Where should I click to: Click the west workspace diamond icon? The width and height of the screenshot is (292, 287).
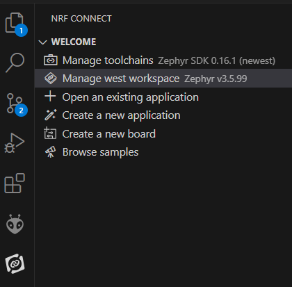(x=51, y=79)
